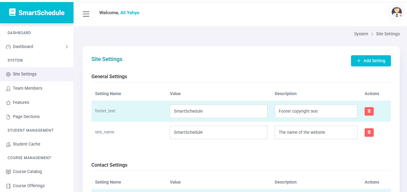Open Team Members from sidebar

point(27,88)
